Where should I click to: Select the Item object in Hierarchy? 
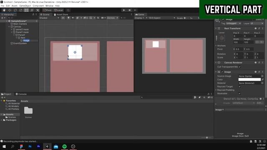23,38
